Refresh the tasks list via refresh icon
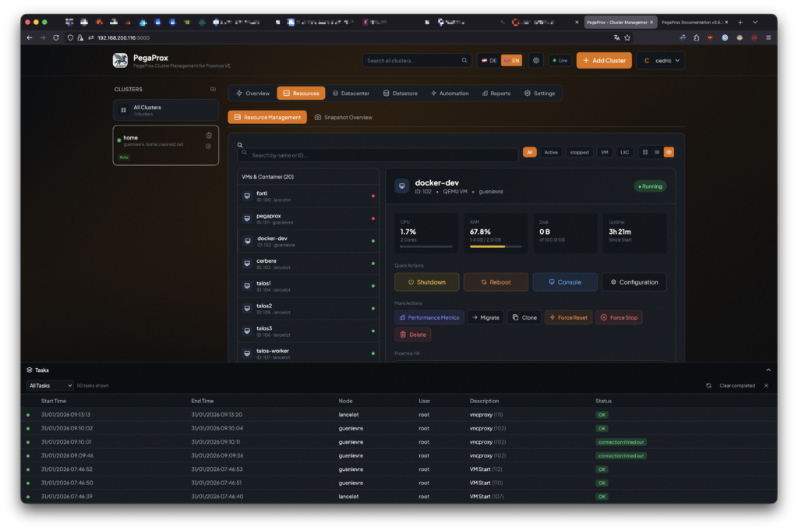 pos(708,385)
